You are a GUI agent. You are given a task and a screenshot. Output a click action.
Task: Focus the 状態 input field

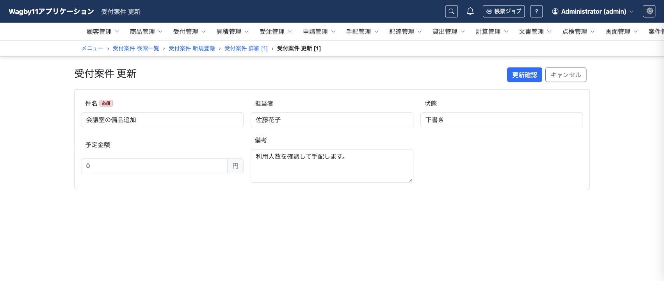click(501, 120)
